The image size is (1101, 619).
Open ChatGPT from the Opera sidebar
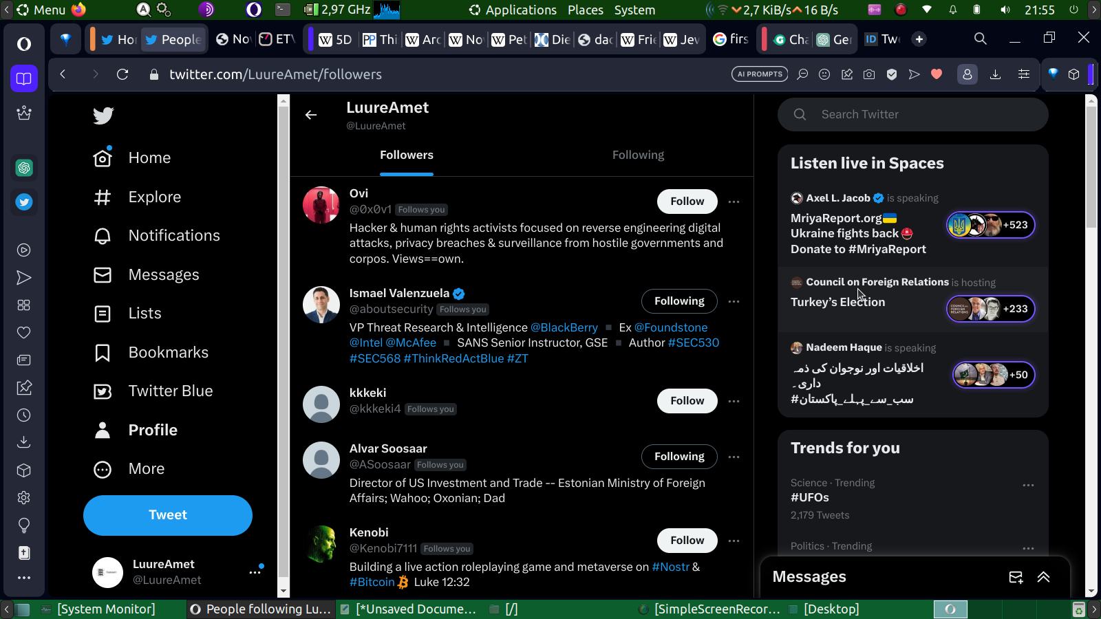tap(24, 168)
